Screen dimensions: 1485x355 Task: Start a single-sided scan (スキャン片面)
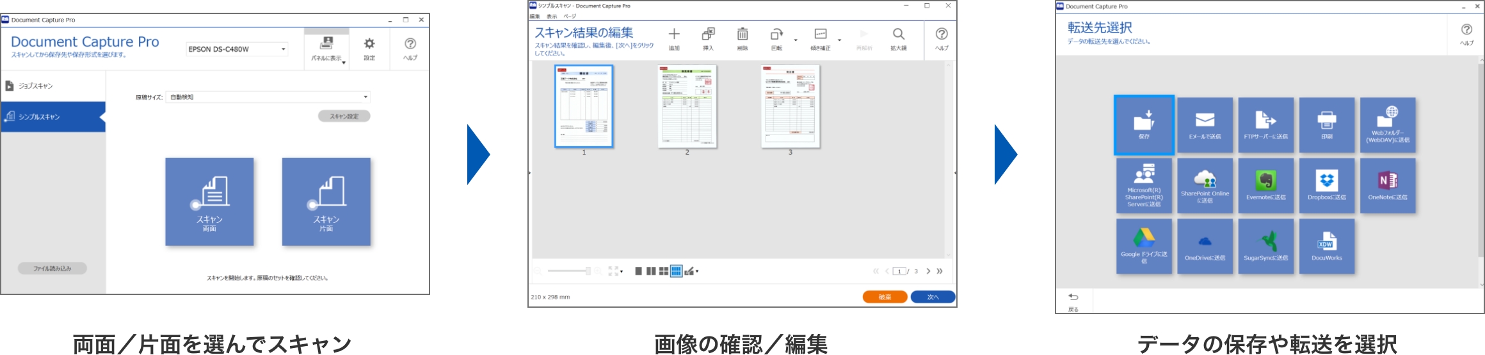(x=326, y=202)
